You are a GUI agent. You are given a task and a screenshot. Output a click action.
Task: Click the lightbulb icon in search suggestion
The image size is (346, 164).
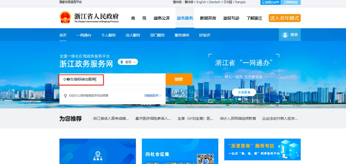(65, 95)
